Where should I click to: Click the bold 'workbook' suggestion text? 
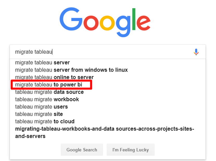[x=66, y=99]
